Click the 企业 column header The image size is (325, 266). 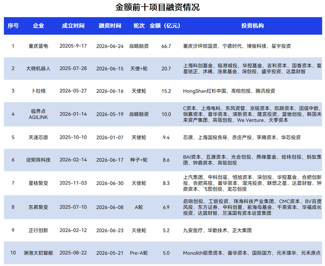39,26
